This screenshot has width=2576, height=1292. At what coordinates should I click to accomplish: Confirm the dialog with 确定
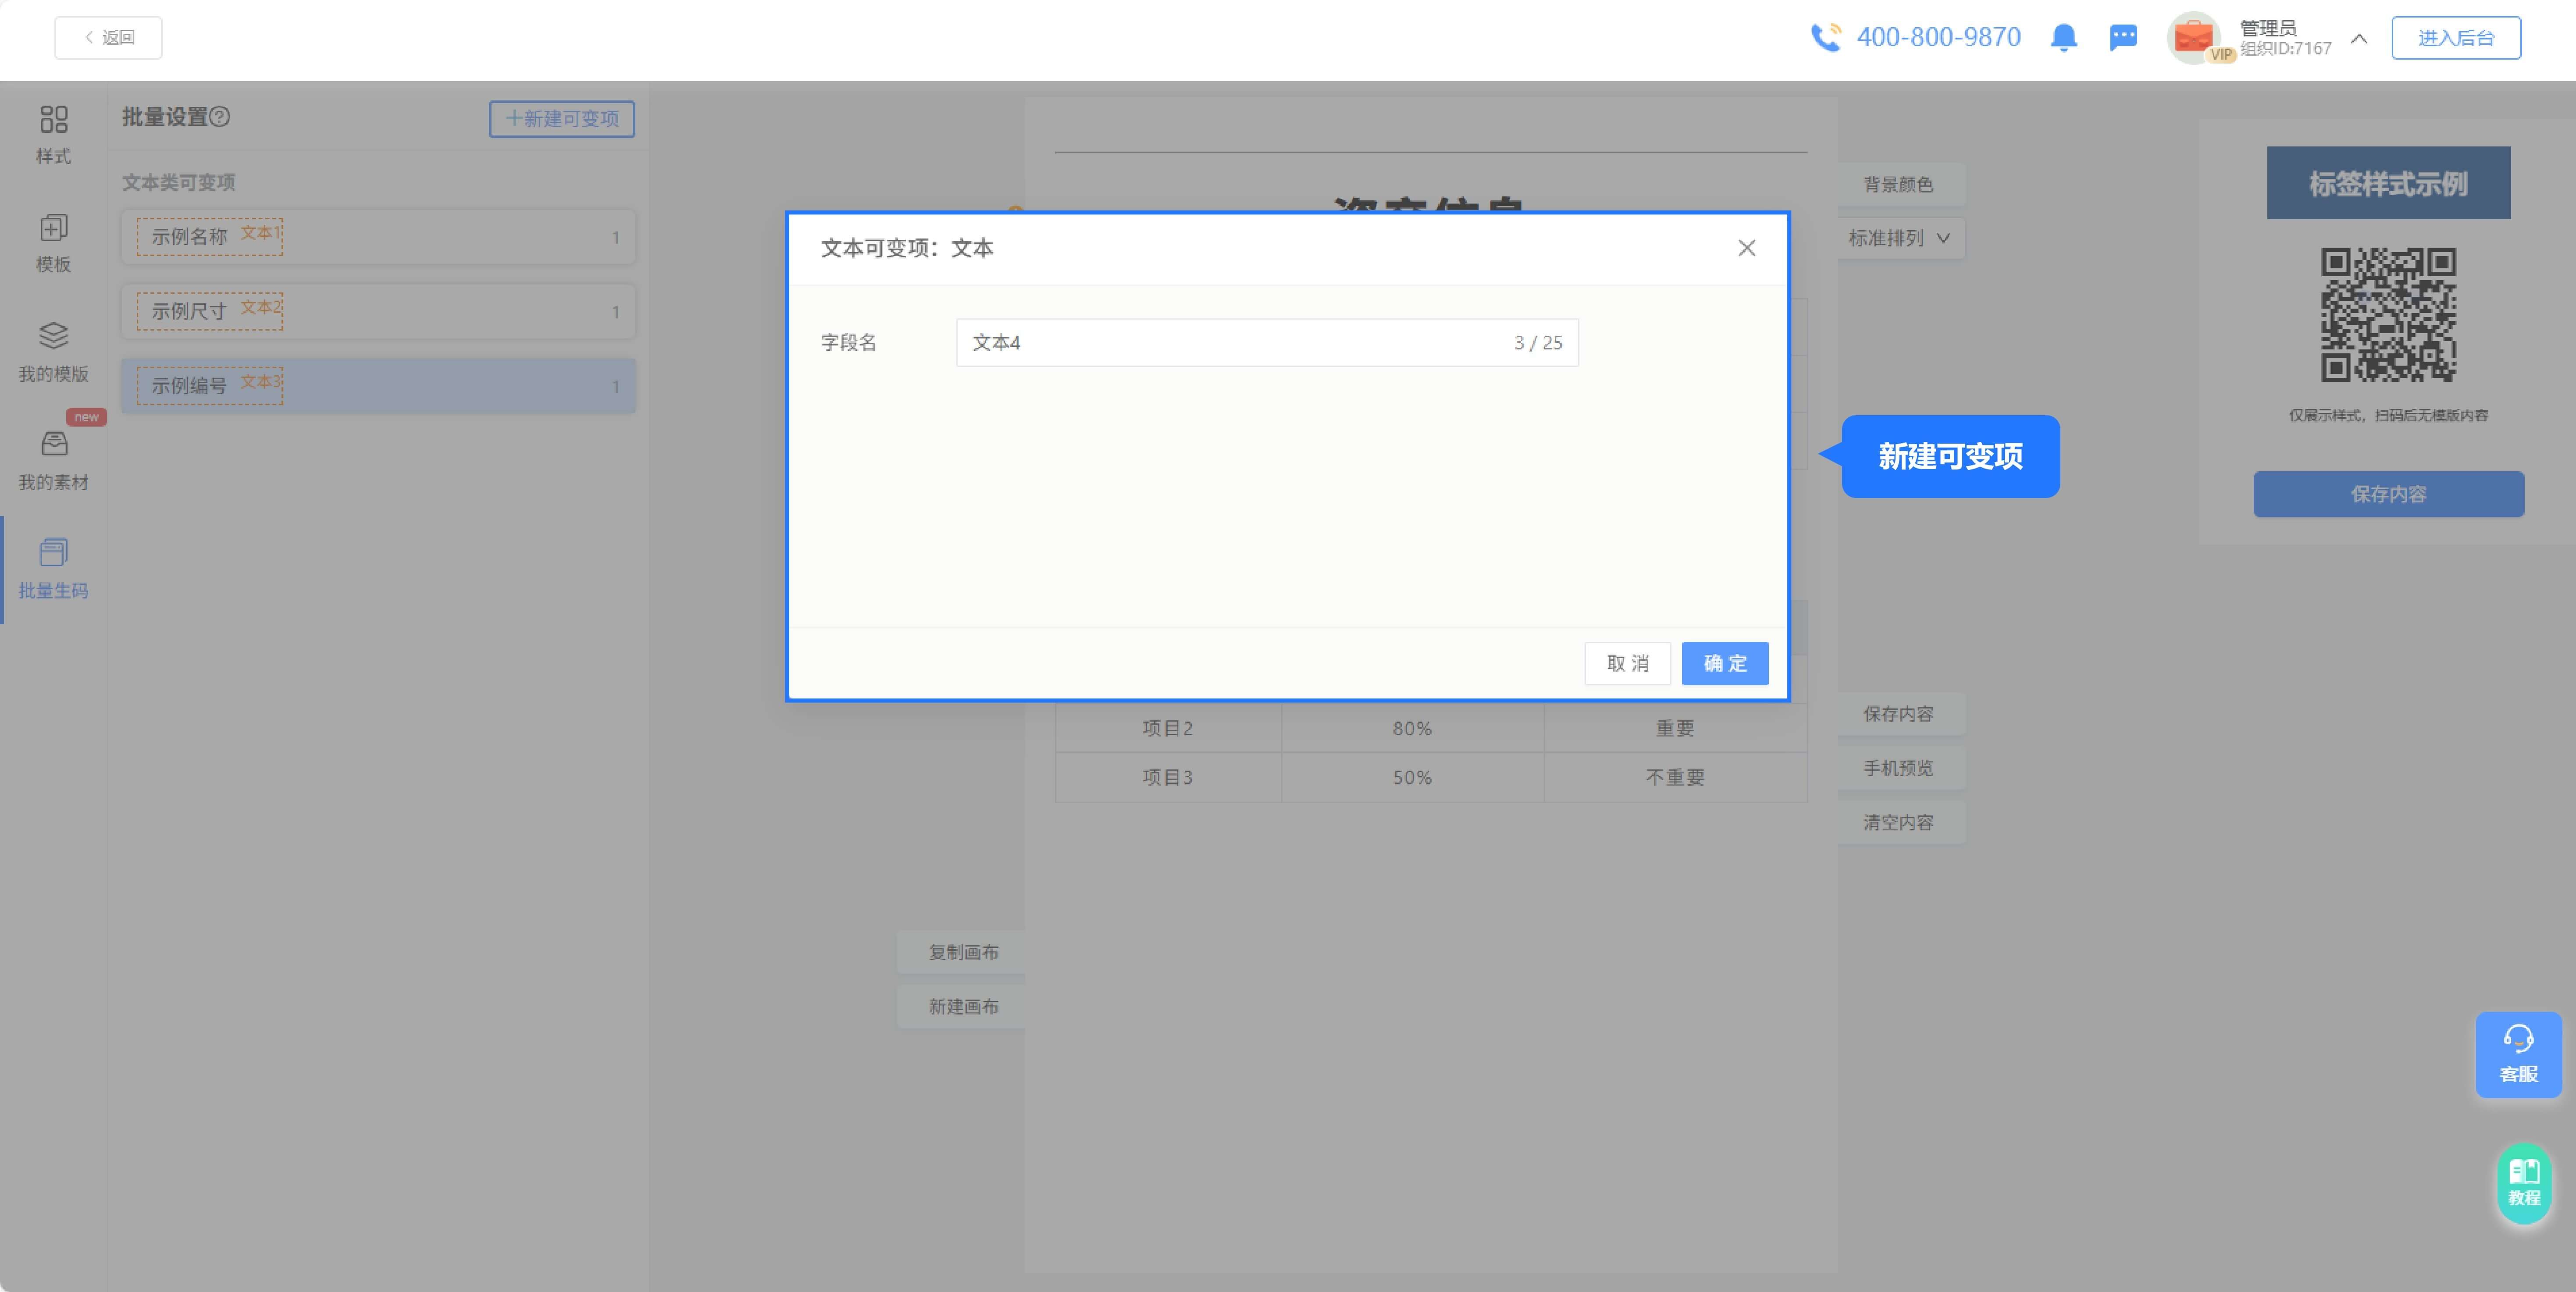point(1724,663)
